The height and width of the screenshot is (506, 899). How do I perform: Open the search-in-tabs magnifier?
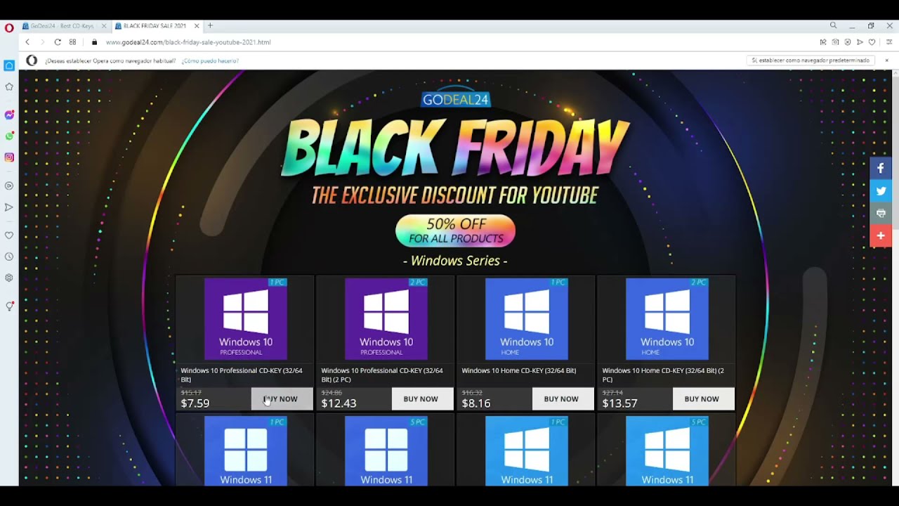(x=834, y=26)
